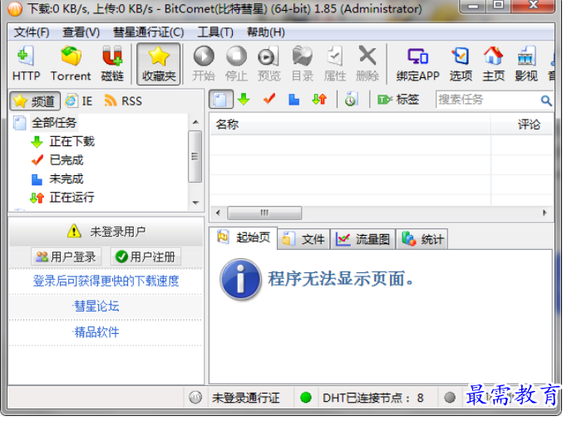
Task: Click the tree panel scroll up arrow
Action: click(195, 122)
